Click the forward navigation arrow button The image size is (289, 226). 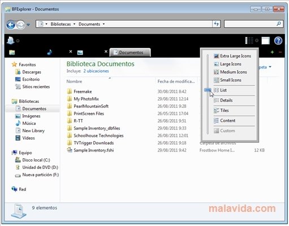[20, 24]
